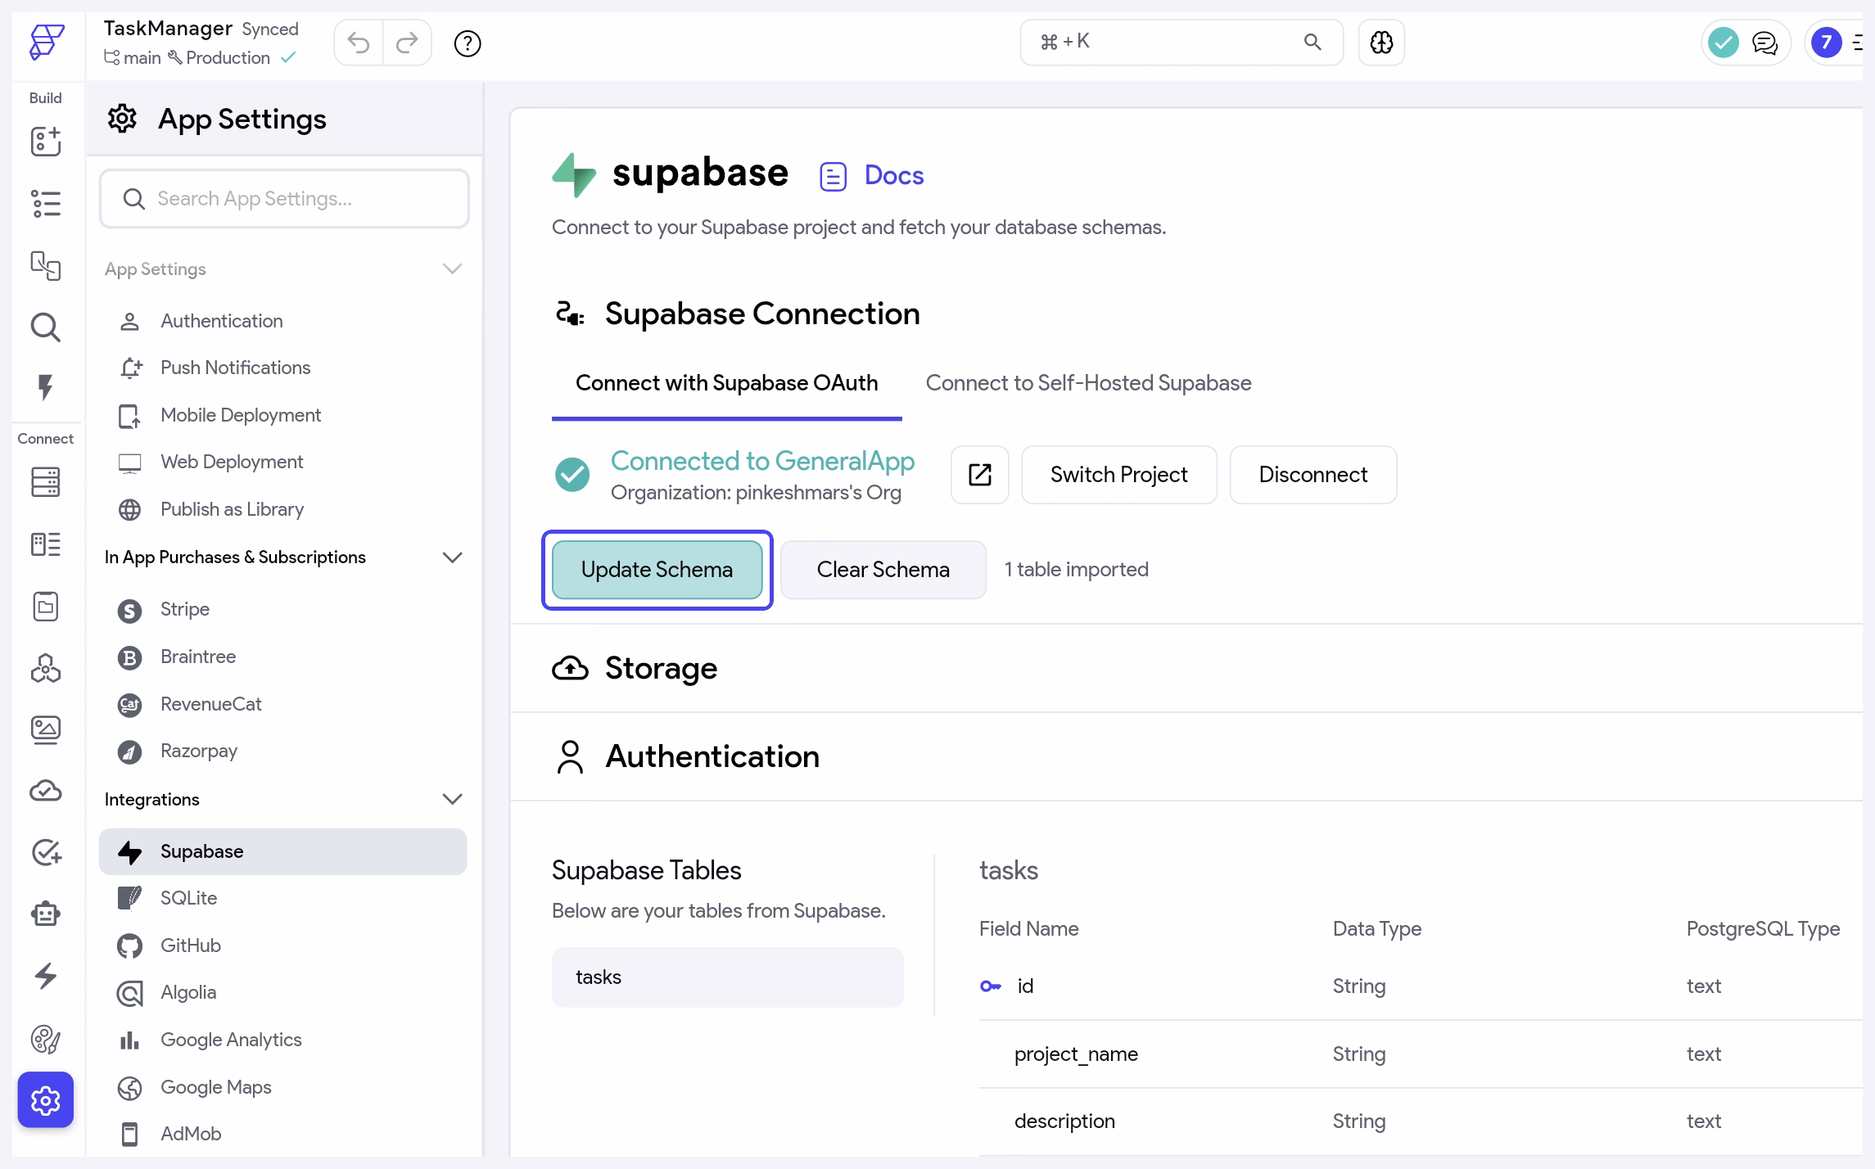Click the AI brain icon button
Viewport: 1875px width, 1169px height.
(x=1382, y=43)
